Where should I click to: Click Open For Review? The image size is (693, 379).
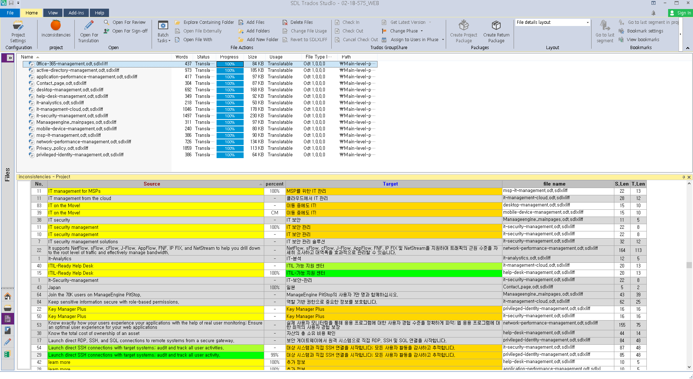[x=125, y=22]
